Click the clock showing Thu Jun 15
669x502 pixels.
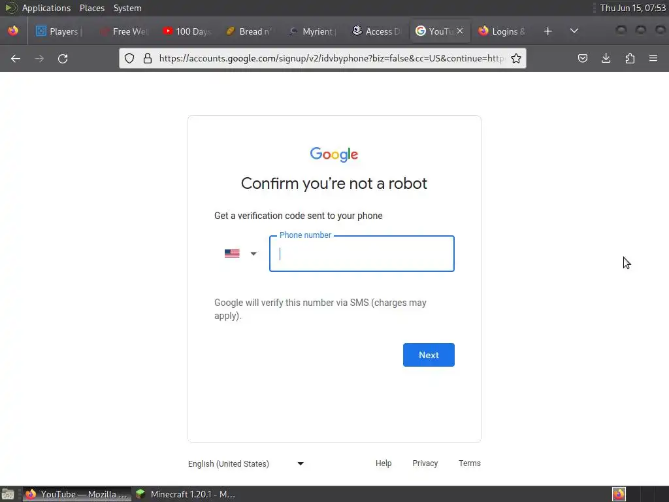point(632,8)
